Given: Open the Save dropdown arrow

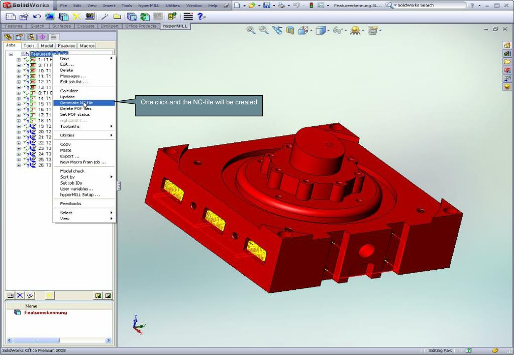Looking at the screenshot, I should (x=274, y=6).
